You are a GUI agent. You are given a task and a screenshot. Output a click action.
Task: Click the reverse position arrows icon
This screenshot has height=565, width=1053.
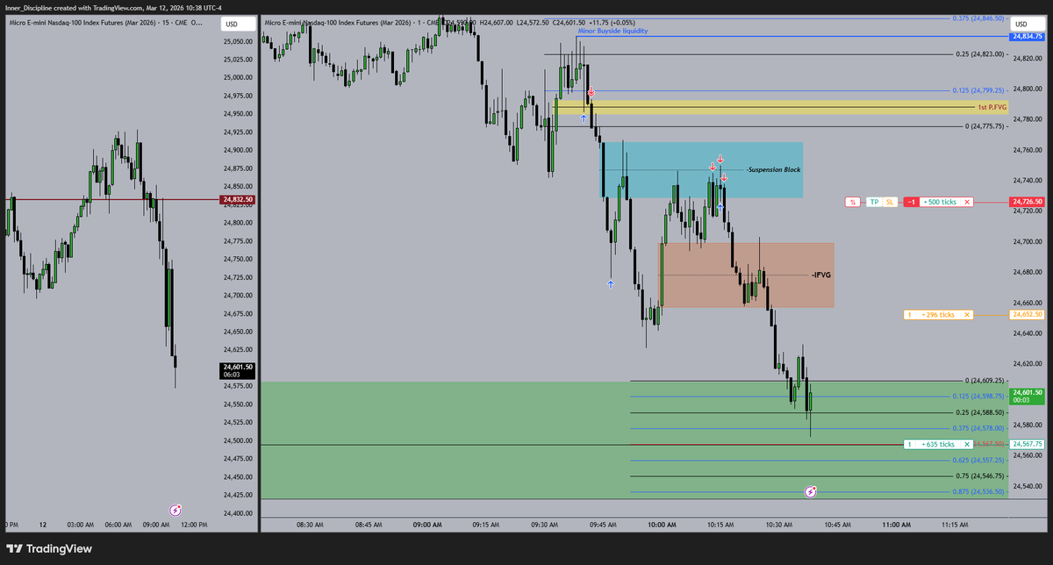[853, 202]
